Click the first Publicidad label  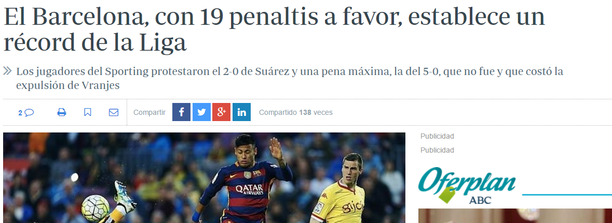pos(437,136)
